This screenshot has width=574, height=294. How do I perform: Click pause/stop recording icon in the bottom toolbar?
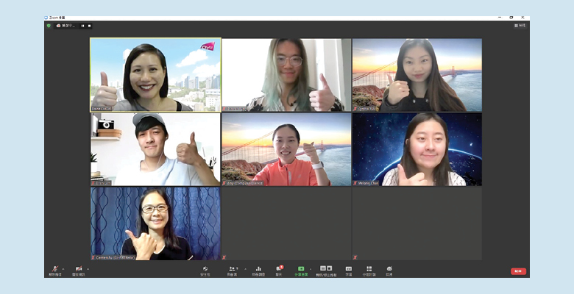point(325,269)
